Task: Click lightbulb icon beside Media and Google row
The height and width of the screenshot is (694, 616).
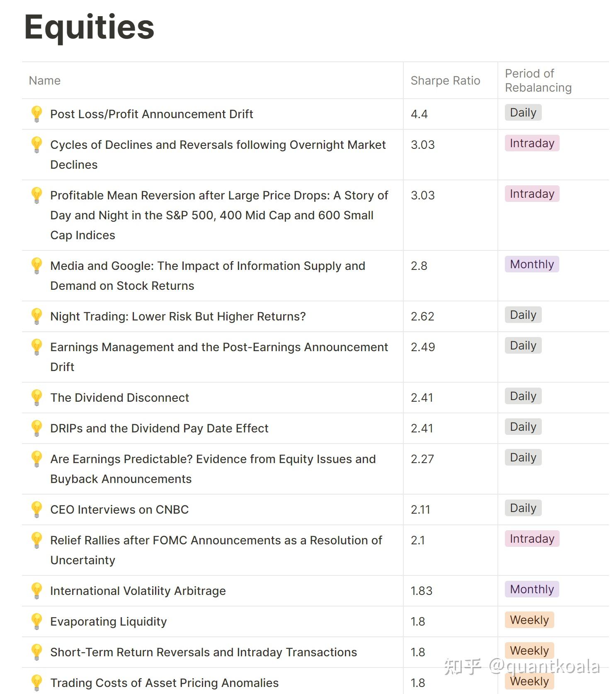Action: (36, 266)
